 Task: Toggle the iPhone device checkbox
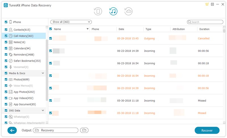coord(6,22)
